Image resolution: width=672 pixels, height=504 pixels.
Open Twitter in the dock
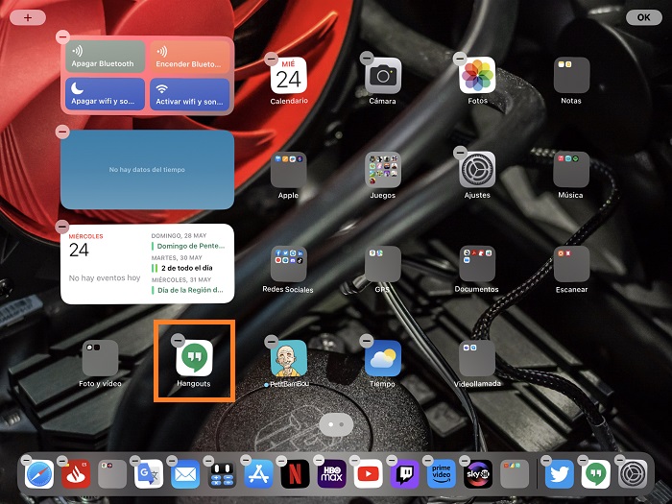pos(560,474)
